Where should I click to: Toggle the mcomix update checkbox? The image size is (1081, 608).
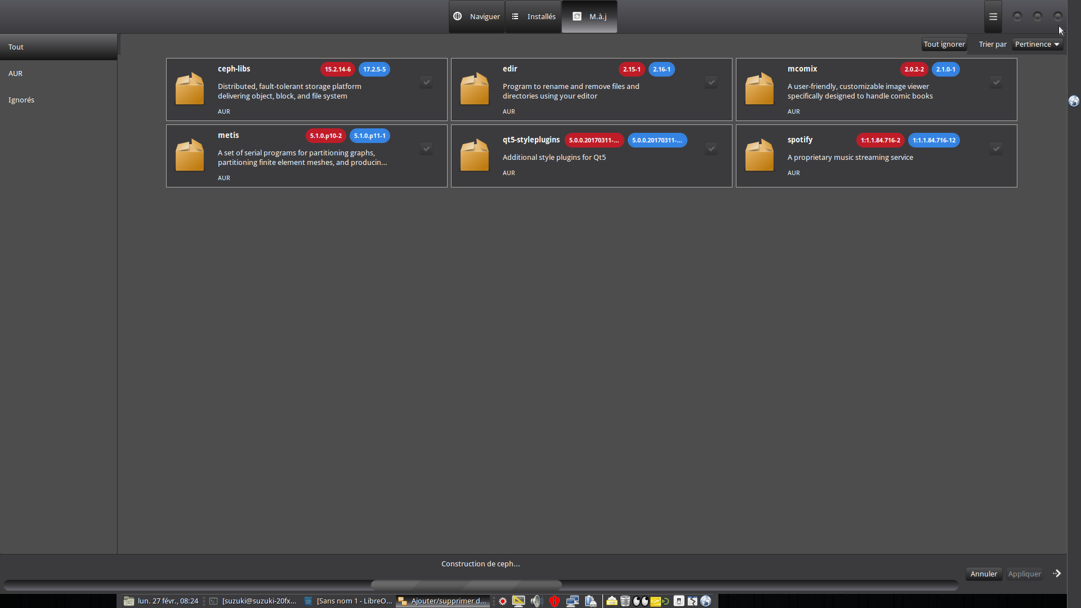(996, 82)
